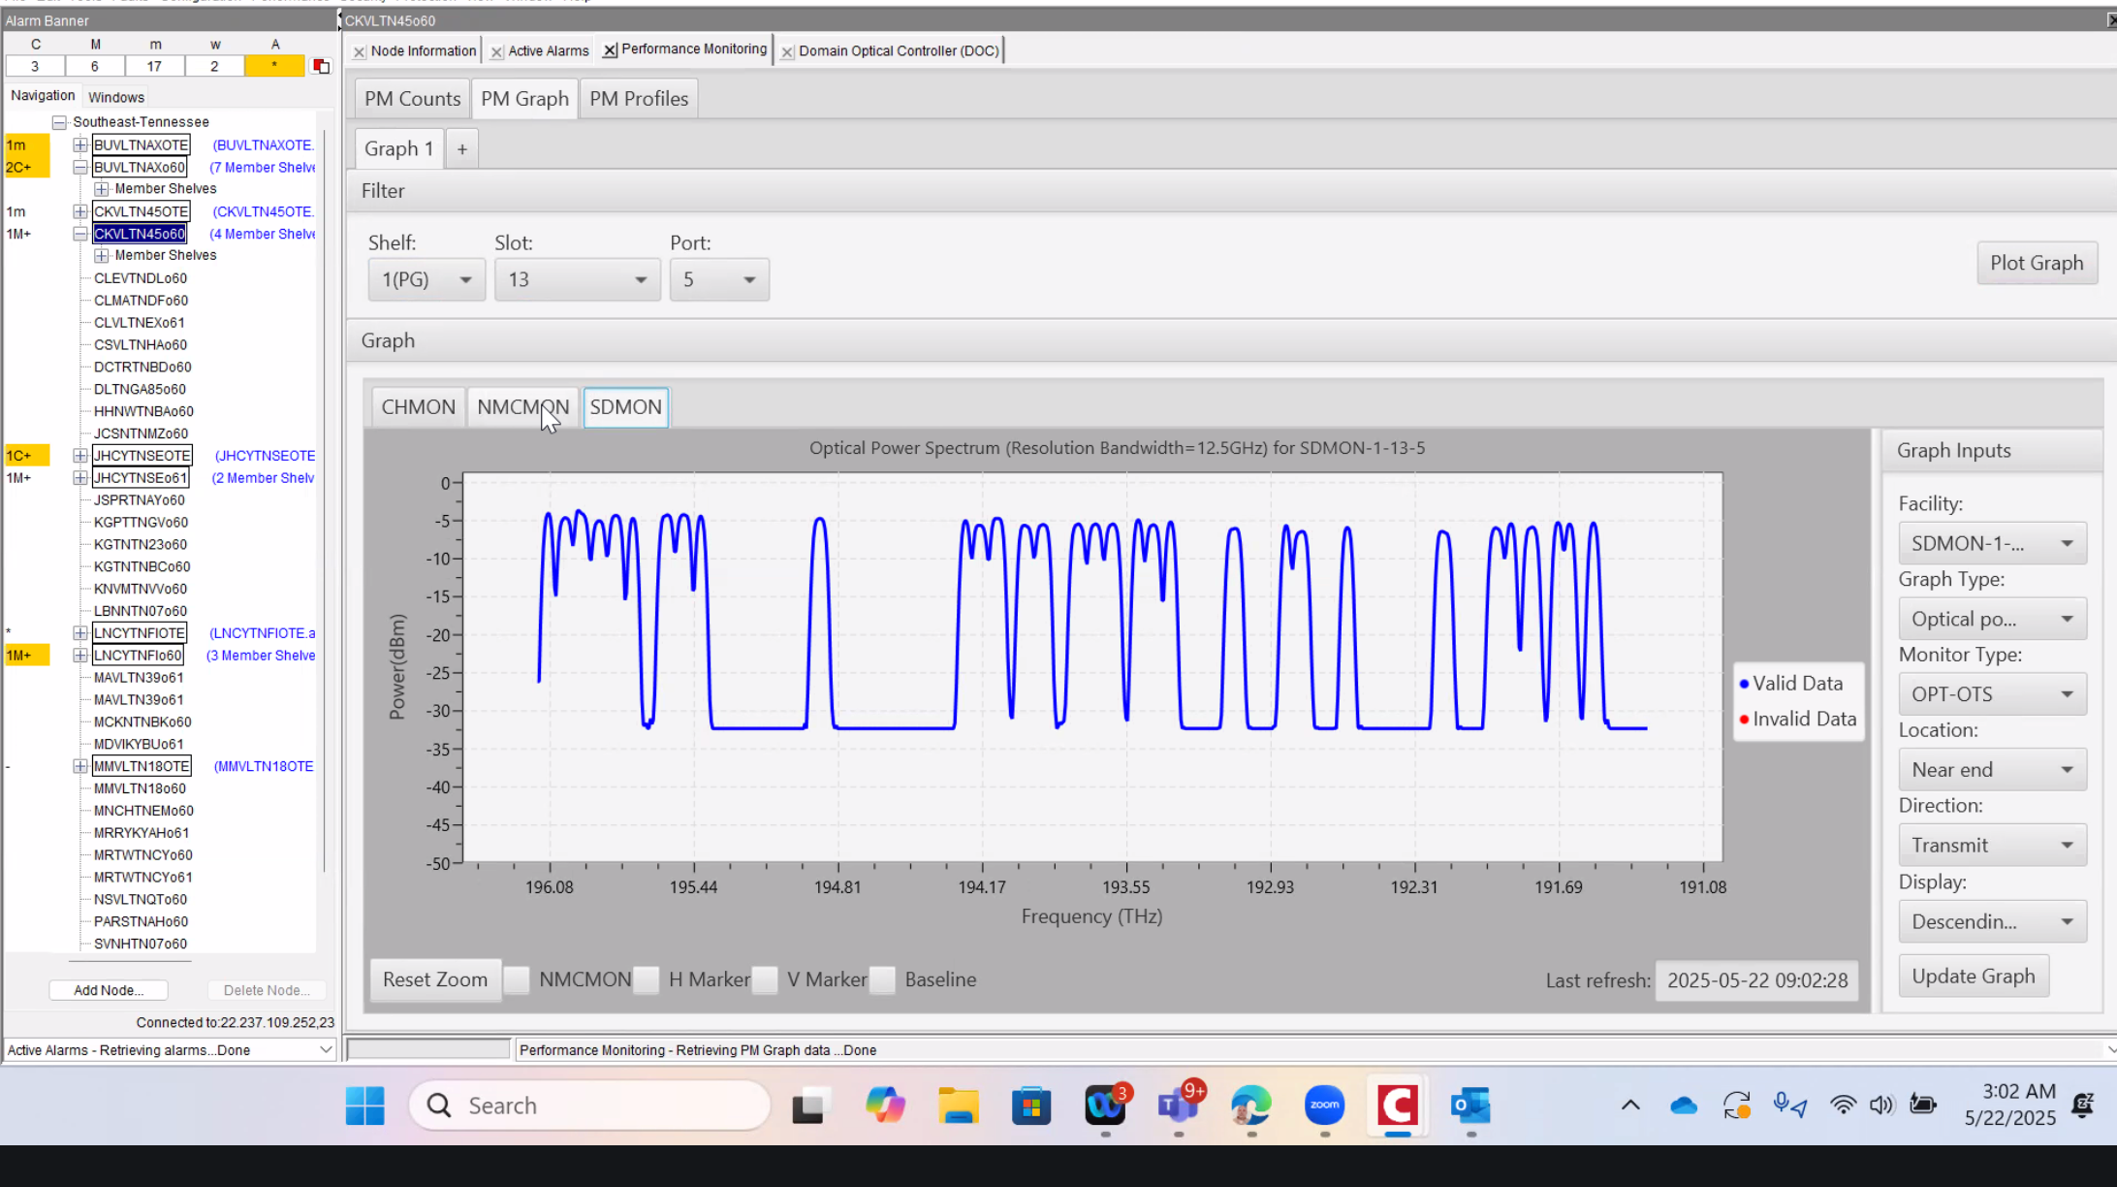Click the yellow A alarm count cell
The height and width of the screenshot is (1187, 2117).
coord(274,66)
